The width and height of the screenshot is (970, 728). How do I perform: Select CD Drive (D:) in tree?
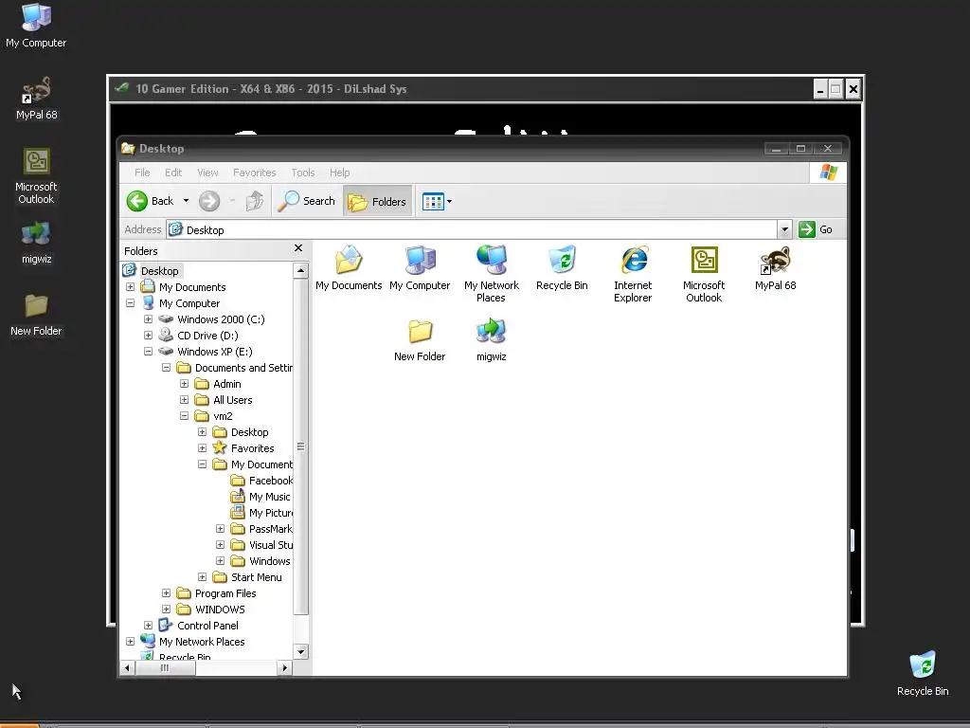pos(207,336)
